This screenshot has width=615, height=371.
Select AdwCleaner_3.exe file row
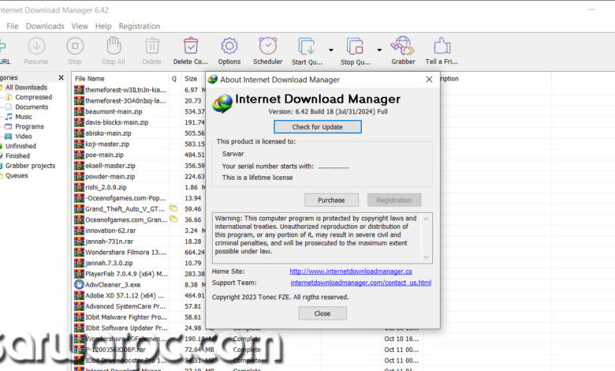(113, 285)
